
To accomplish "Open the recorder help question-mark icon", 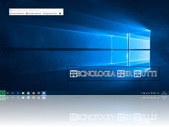I will [x=60, y=13].
